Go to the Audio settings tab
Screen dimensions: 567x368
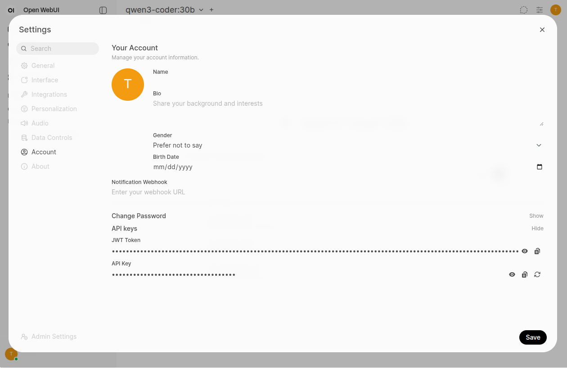click(x=40, y=123)
